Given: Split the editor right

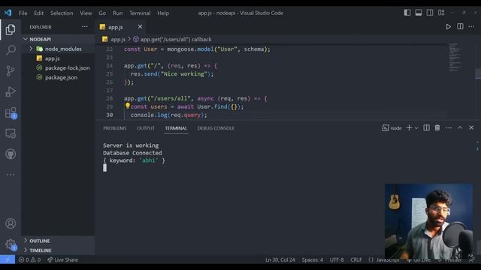Looking at the screenshot, I should point(460,27).
